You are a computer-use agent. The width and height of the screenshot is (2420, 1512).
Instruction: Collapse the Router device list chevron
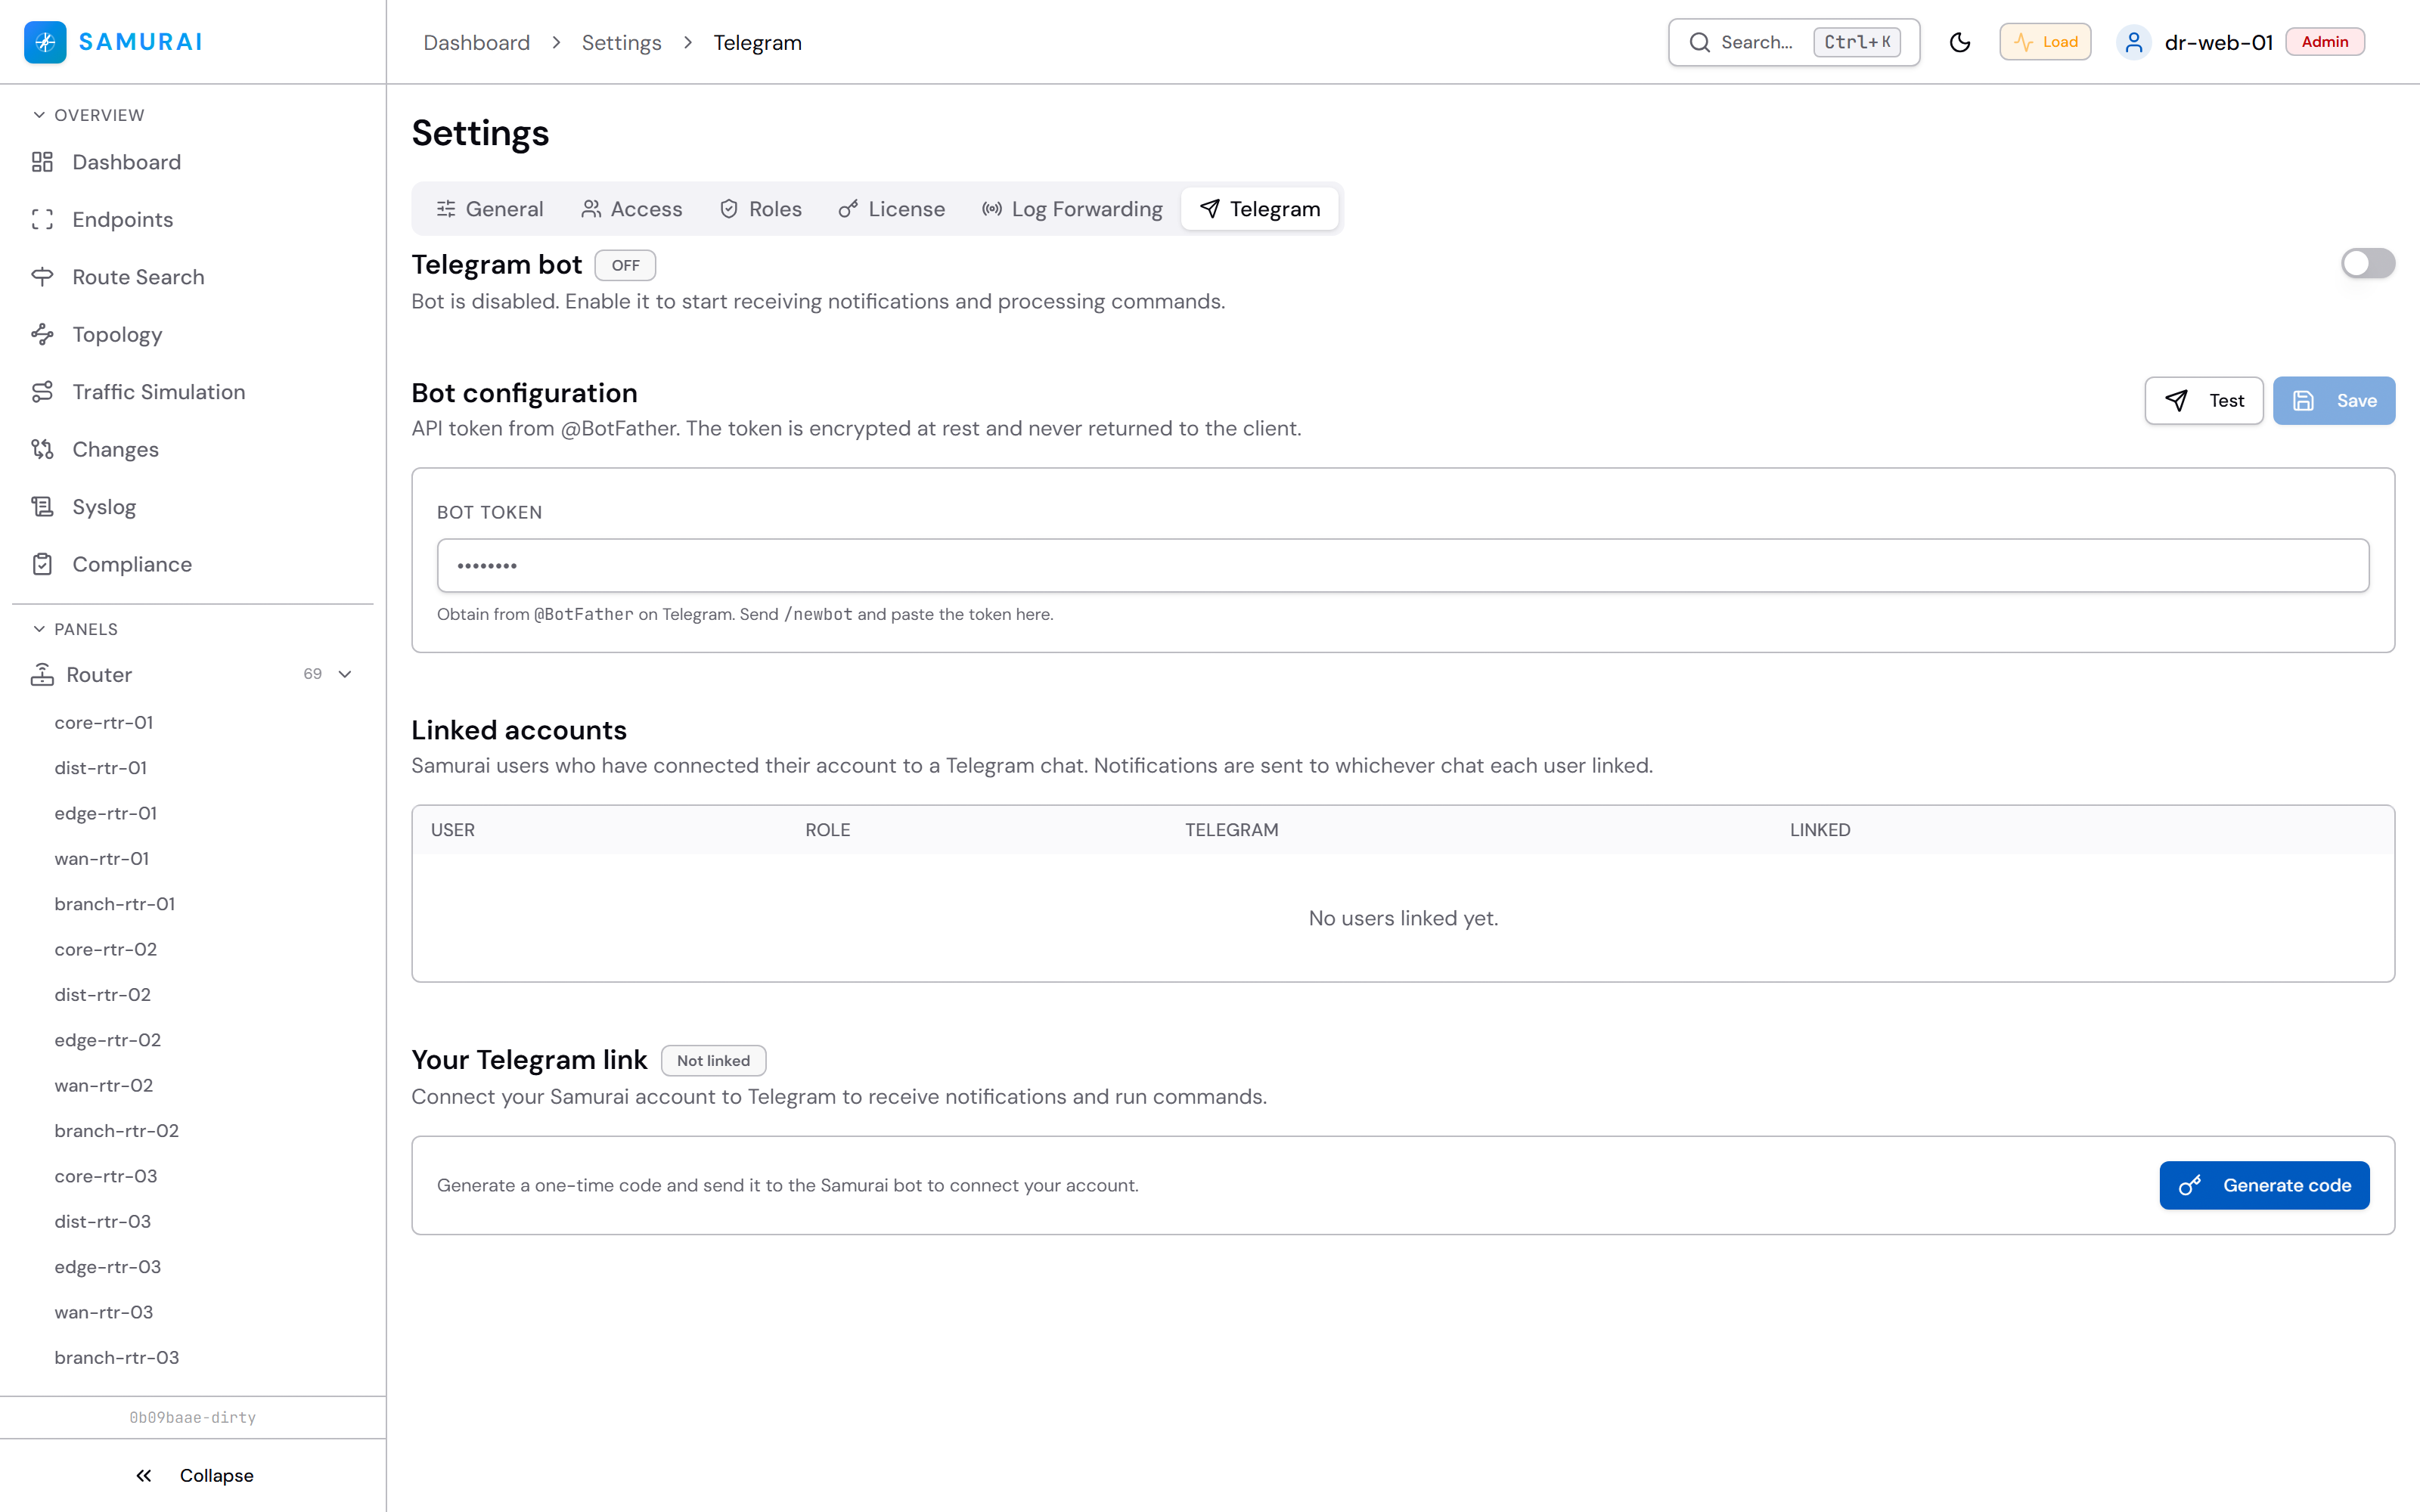(345, 675)
